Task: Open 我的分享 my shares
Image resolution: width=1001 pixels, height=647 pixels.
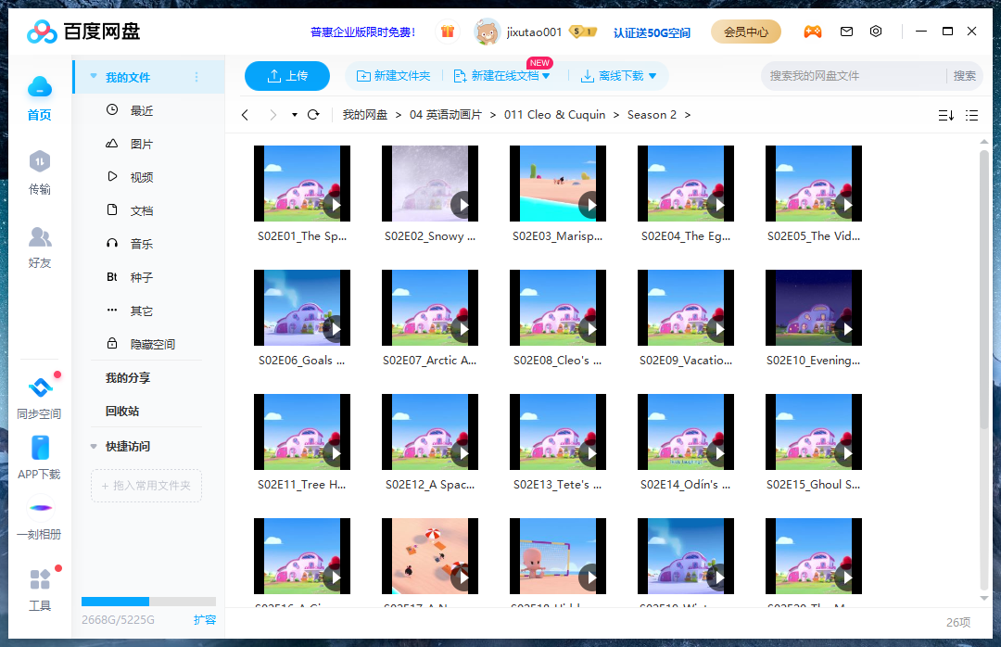Action: [128, 378]
